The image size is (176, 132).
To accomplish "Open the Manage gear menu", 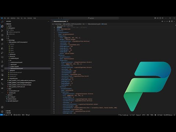I will coord(2,111).
